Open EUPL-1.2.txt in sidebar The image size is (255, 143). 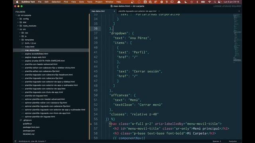point(30,43)
